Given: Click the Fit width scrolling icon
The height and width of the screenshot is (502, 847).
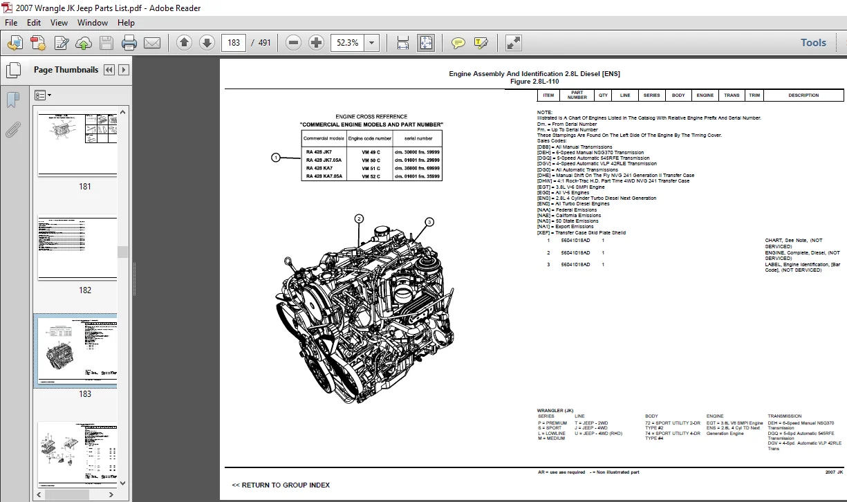Looking at the screenshot, I should [402, 43].
